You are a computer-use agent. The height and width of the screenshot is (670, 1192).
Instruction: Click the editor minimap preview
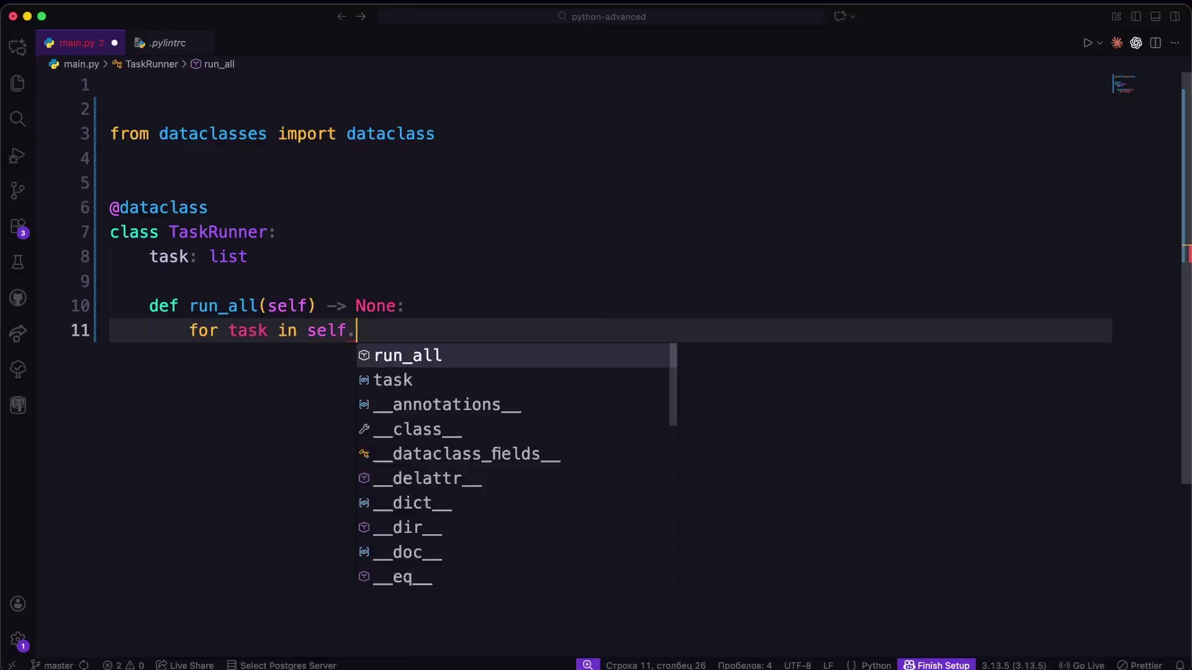pos(1124,84)
